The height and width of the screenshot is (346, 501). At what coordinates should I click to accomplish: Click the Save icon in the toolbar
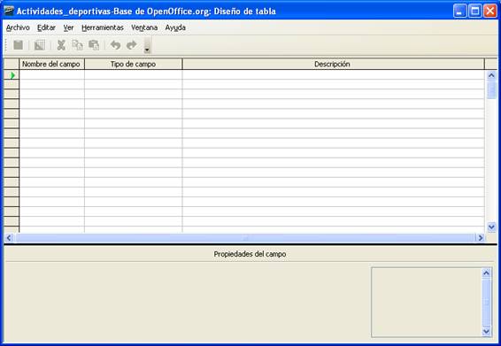[x=19, y=45]
